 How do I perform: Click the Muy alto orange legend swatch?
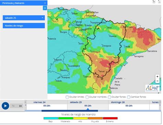point(95,118)
